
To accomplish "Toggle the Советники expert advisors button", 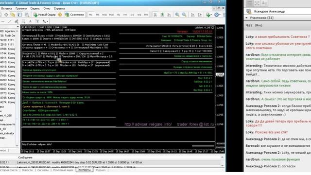I will pos(74,15).
